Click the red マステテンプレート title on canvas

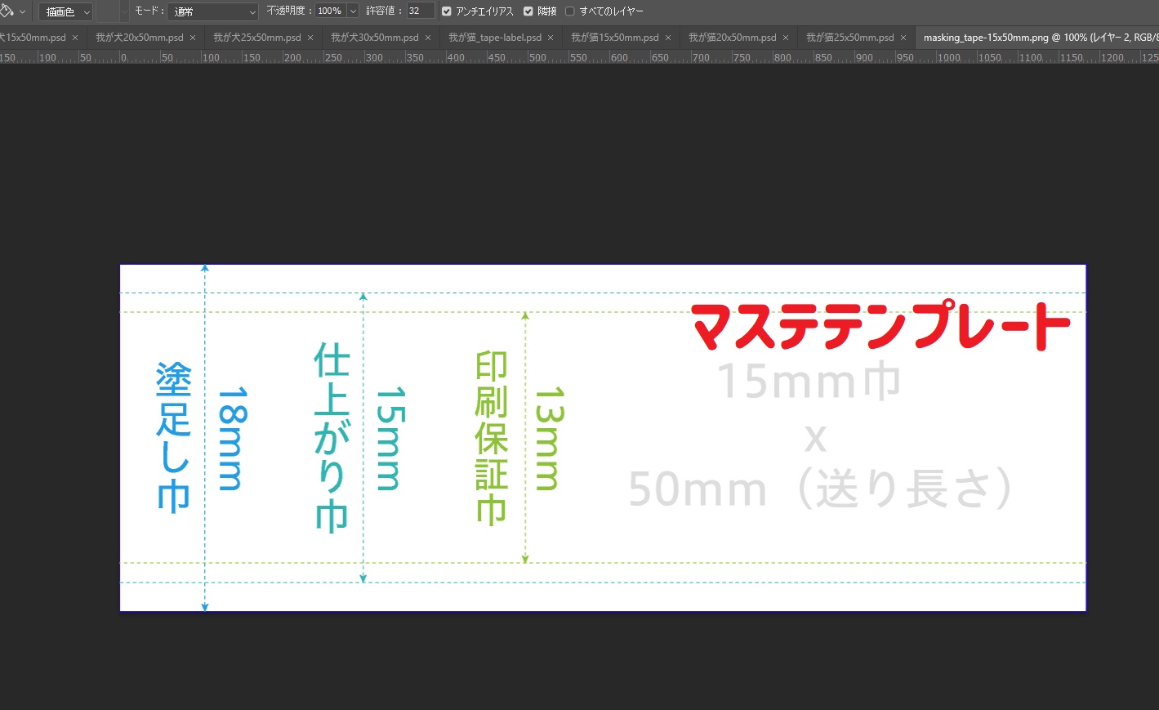click(880, 327)
